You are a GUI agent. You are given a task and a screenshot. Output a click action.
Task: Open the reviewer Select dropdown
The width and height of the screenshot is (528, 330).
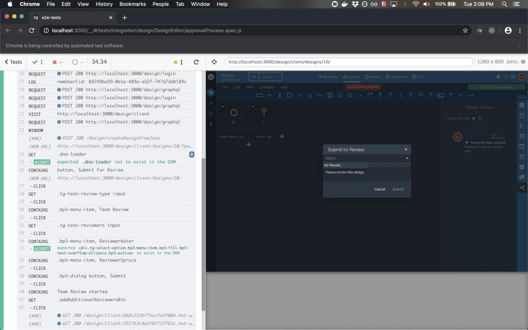(367, 158)
